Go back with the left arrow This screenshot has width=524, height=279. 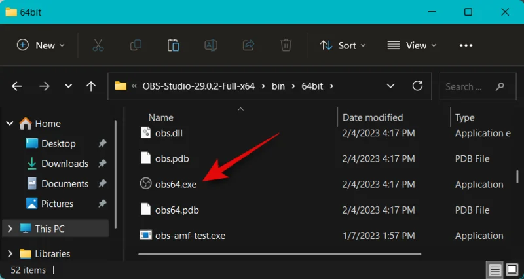tap(17, 86)
